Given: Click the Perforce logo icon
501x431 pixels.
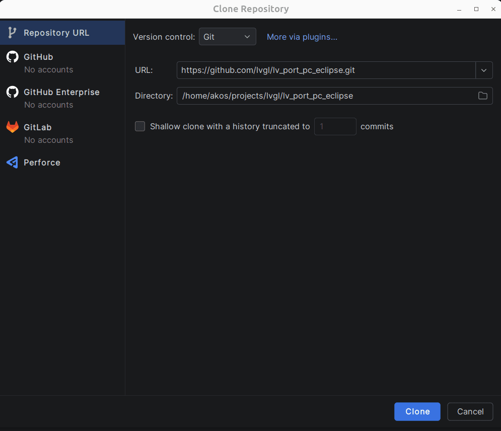Looking at the screenshot, I should pyautogui.click(x=13, y=162).
